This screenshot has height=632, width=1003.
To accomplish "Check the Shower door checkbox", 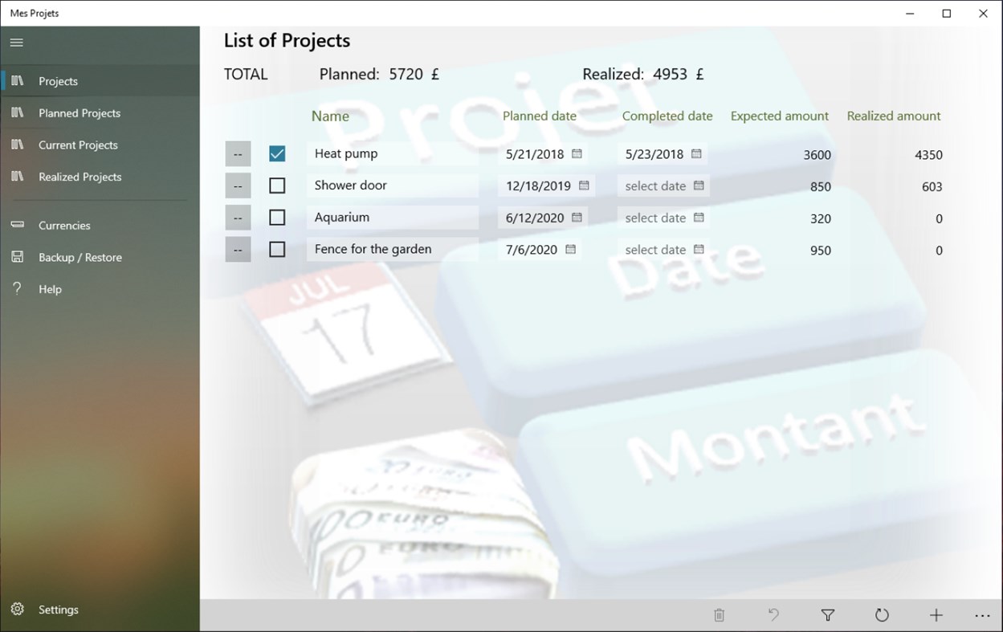I will 277,185.
